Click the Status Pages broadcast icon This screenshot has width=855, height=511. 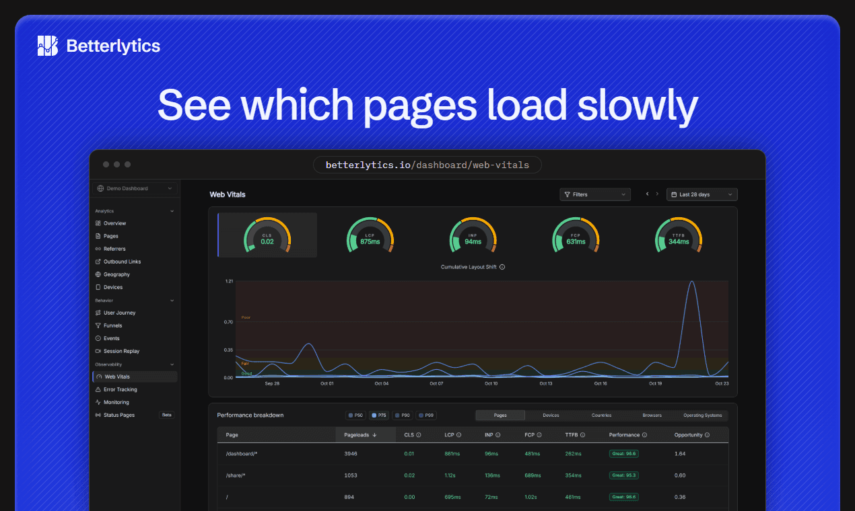point(98,415)
